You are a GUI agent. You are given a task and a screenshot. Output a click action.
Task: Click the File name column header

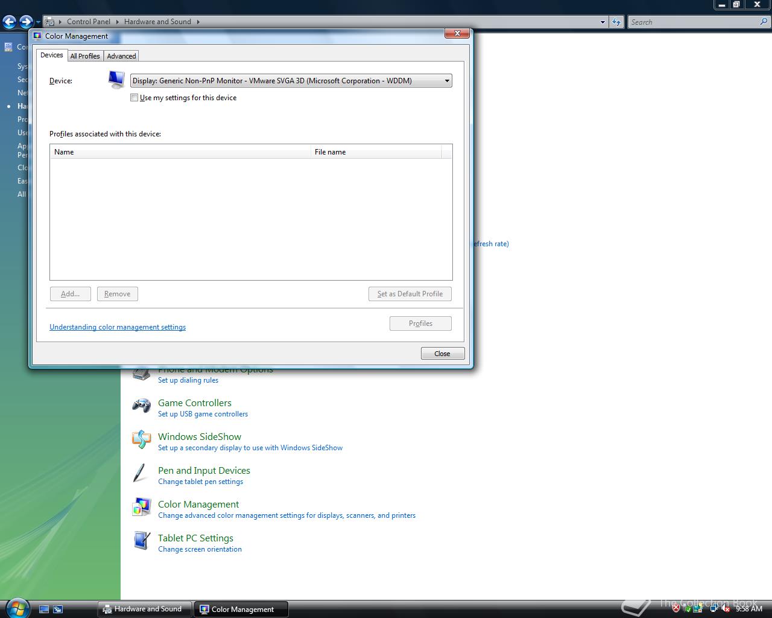[x=376, y=151]
